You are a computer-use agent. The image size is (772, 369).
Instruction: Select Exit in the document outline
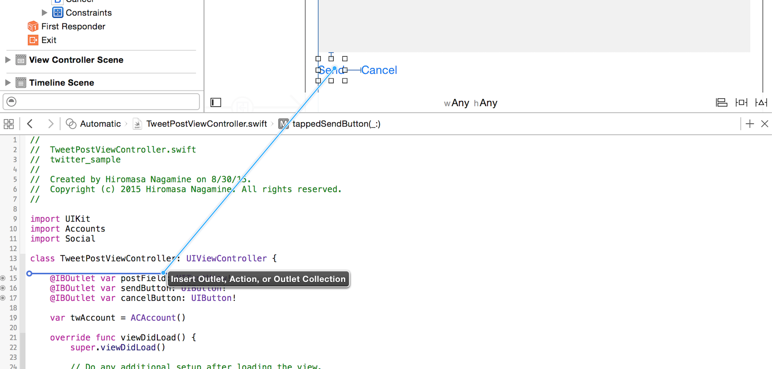tap(49, 40)
